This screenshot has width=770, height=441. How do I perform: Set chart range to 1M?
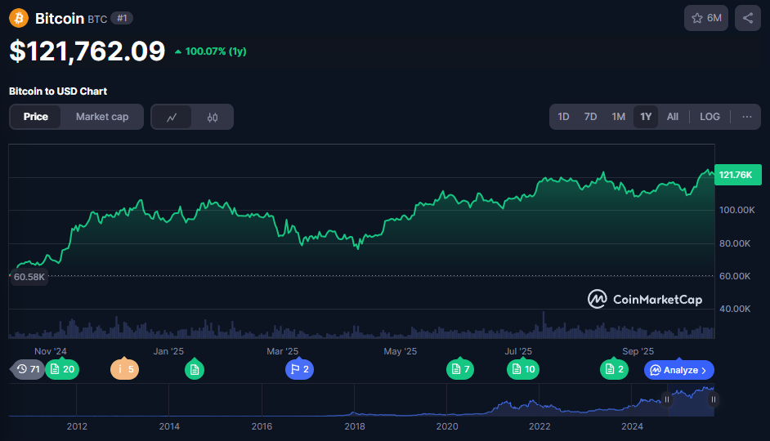point(618,117)
